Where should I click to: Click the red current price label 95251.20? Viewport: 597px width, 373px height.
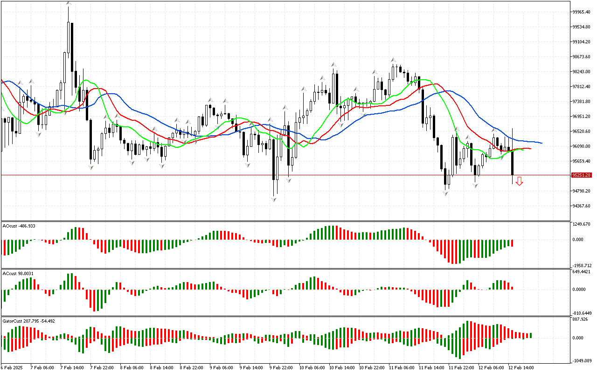coord(581,175)
